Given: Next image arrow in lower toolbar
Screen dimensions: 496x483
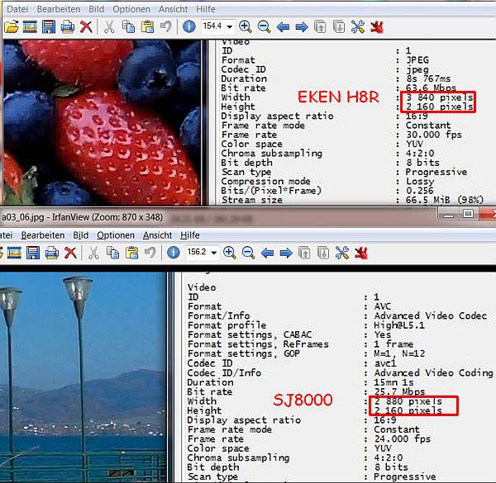Looking at the screenshot, I should (286, 253).
